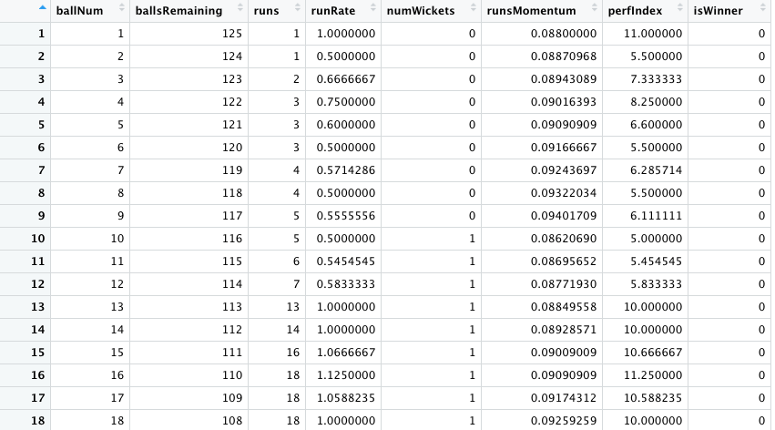
Task: Click the sort arrow in the row-index header
Action: [42, 10]
